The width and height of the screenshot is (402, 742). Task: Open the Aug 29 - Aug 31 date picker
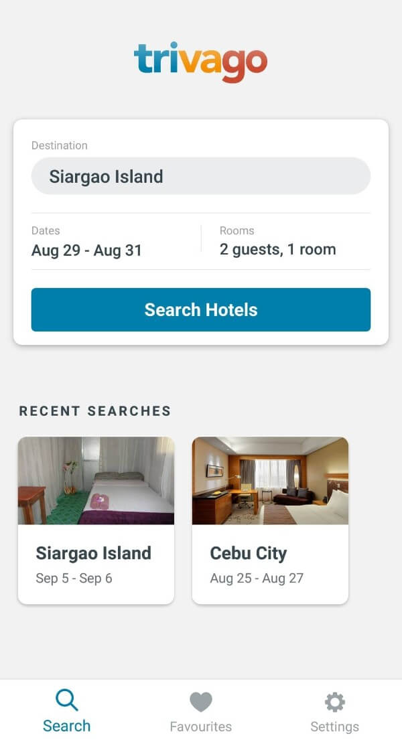tap(87, 250)
